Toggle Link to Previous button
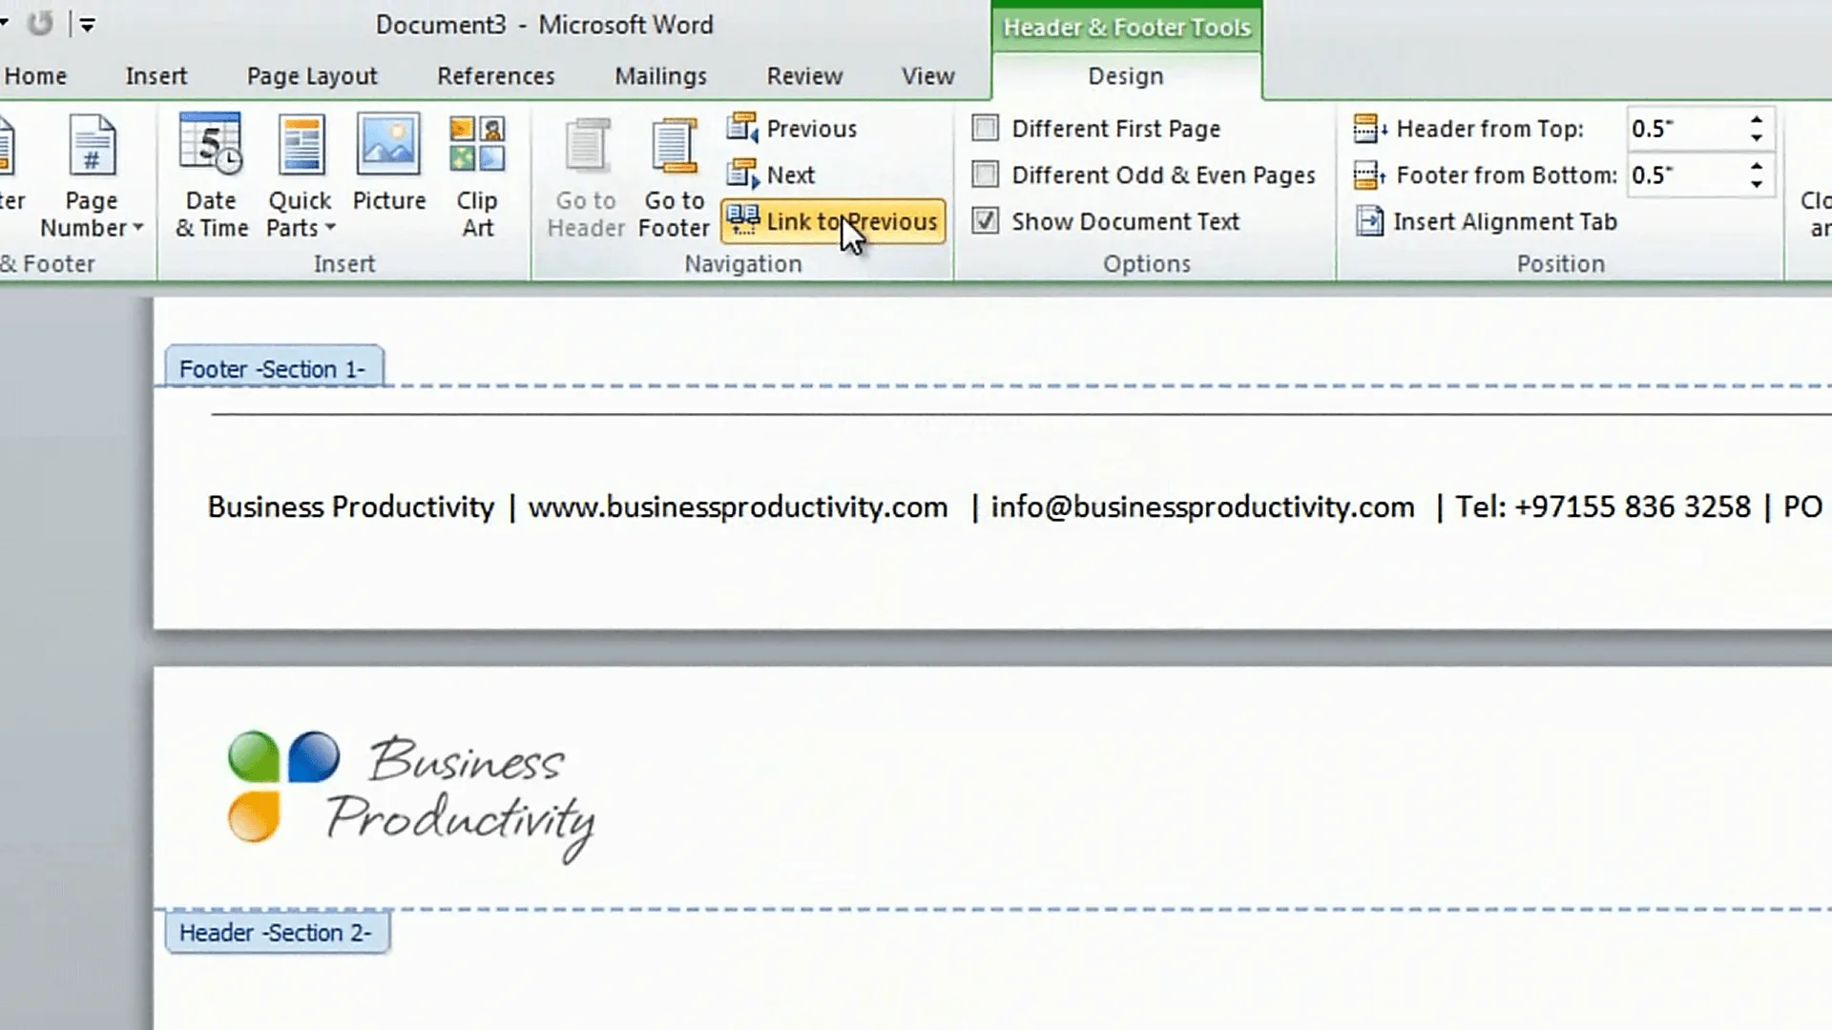The width and height of the screenshot is (1832, 1030). tap(833, 222)
